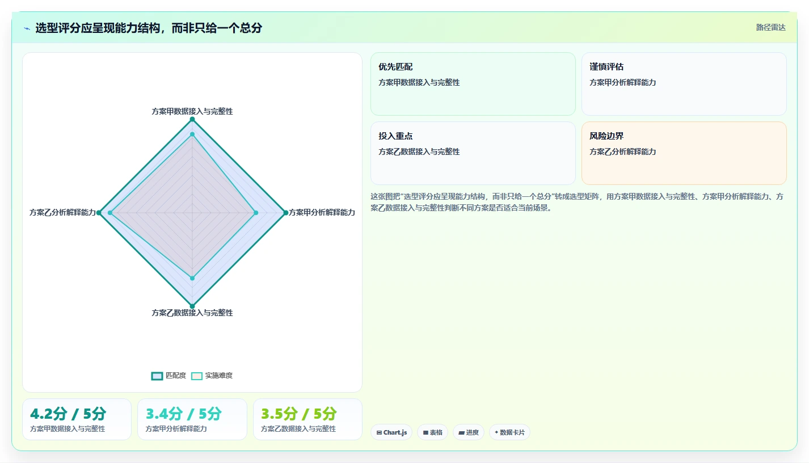This screenshot has height=463, width=809.
Task: Select the 进度 tag chip
Action: (469, 432)
